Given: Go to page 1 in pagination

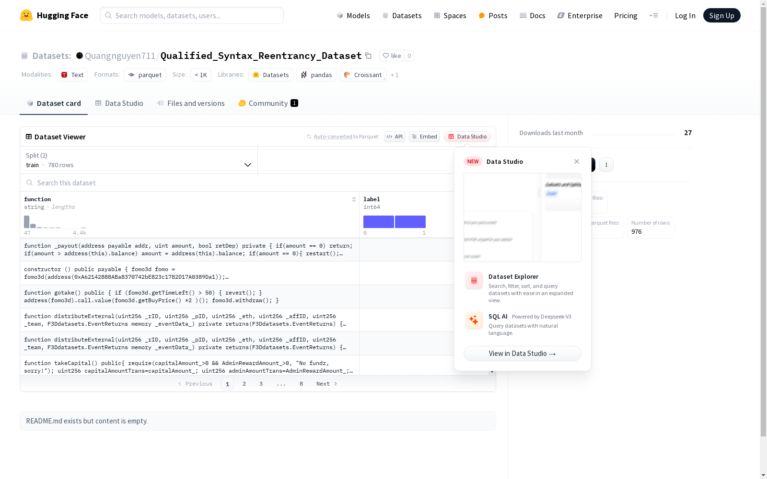Looking at the screenshot, I should click(x=227, y=384).
